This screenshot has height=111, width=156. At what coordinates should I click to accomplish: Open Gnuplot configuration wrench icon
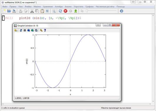pos(41,30)
